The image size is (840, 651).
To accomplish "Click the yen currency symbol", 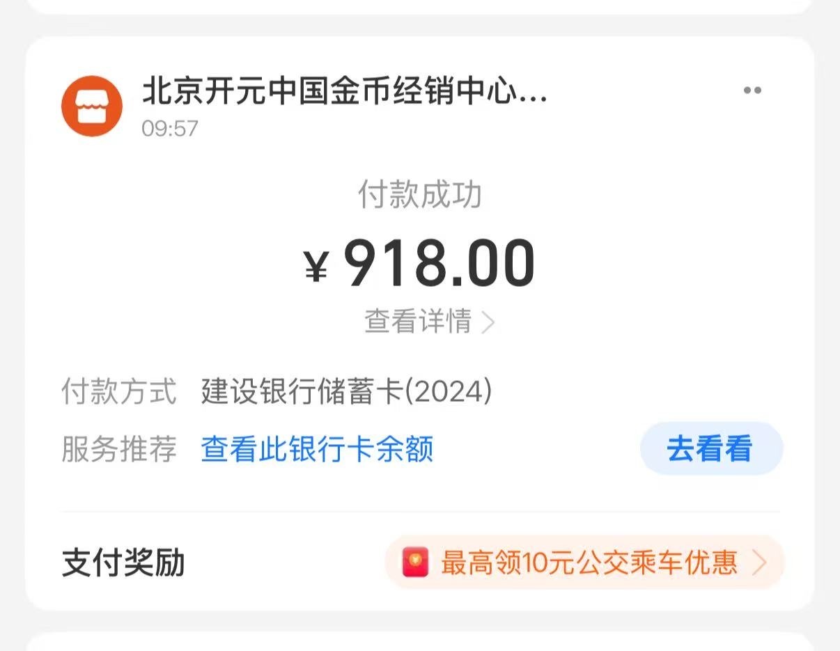I will pyautogui.click(x=316, y=266).
